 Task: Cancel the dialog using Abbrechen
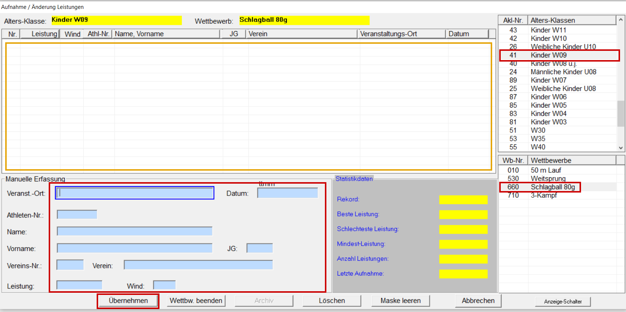478,301
